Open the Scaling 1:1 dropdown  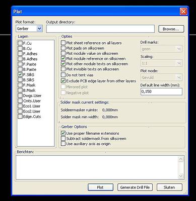[x=161, y=63]
